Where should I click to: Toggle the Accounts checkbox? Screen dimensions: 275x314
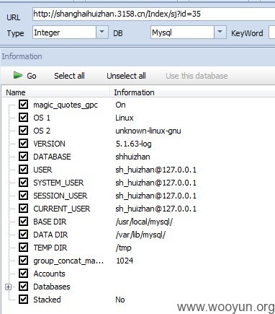(23, 274)
